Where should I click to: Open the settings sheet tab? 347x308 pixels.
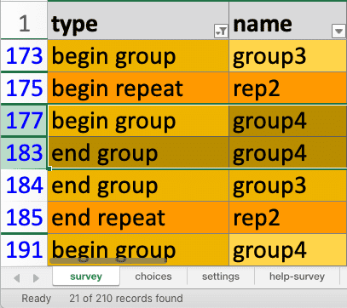[x=221, y=277]
